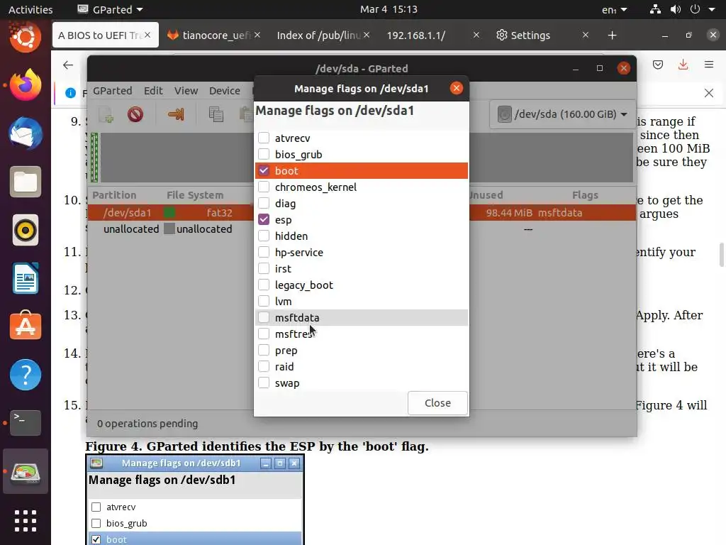This screenshot has width=726, height=545.
Task: Enable the msftres flag
Action: tap(264, 334)
